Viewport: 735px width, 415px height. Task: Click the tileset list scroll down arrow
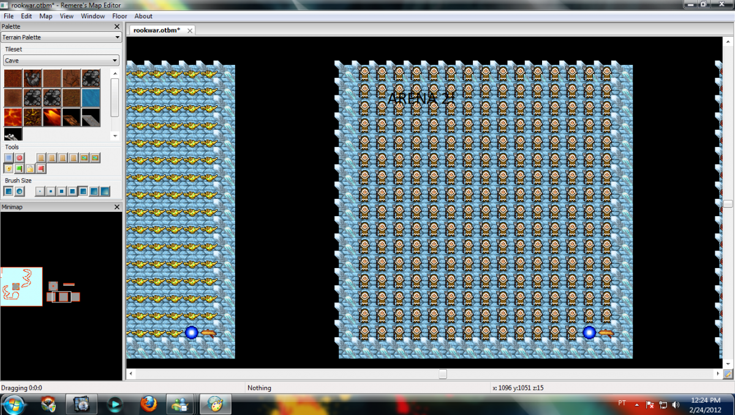(115, 135)
